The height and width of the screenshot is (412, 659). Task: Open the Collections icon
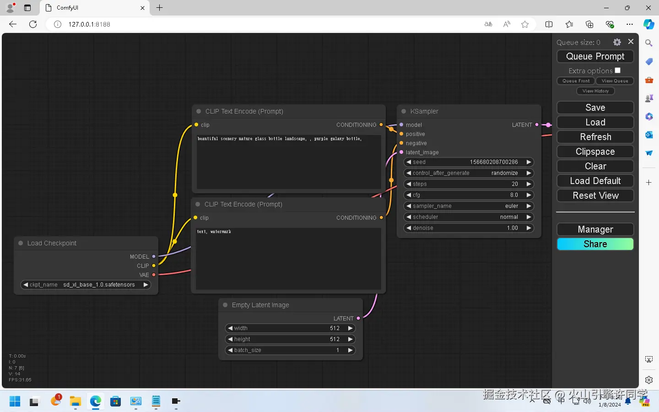(x=589, y=24)
